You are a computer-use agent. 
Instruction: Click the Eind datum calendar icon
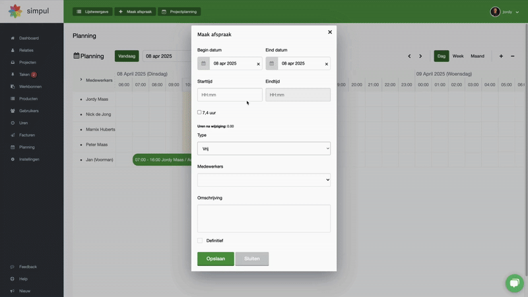pos(272,63)
